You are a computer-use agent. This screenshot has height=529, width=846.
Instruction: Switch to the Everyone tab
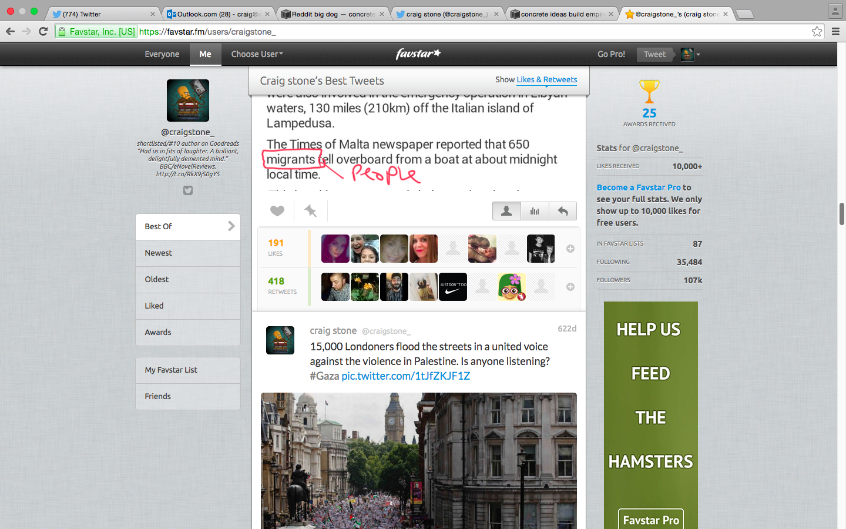coord(162,54)
